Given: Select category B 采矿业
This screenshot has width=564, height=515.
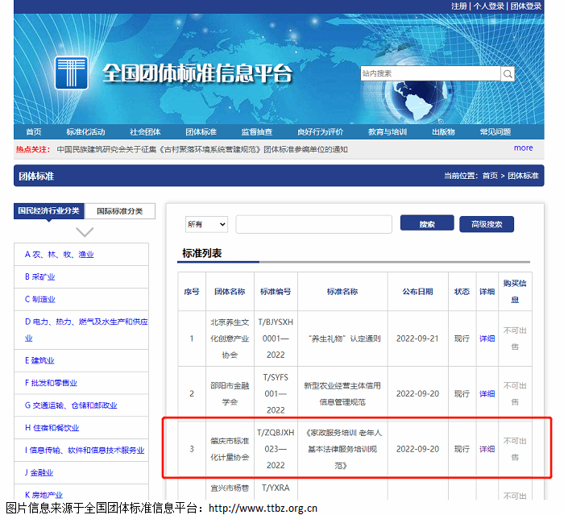Looking at the screenshot, I should pyautogui.click(x=40, y=276).
